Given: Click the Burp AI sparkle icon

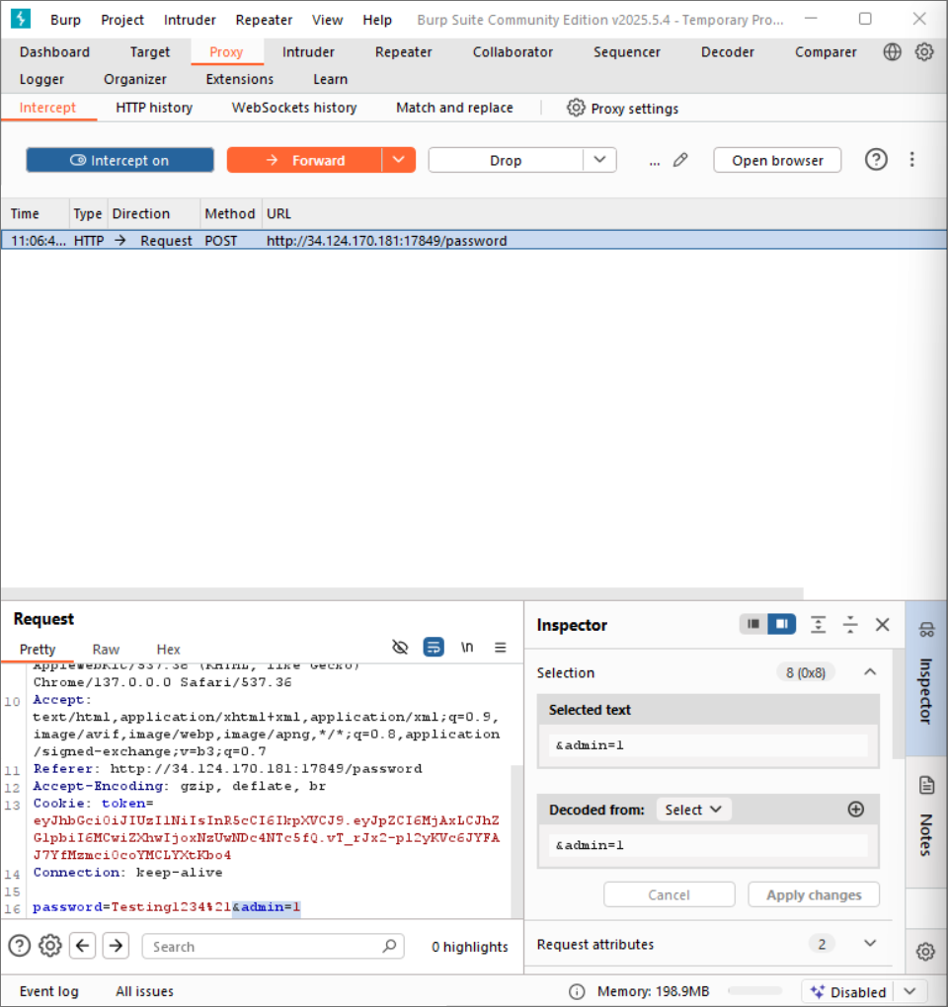Looking at the screenshot, I should [x=817, y=991].
